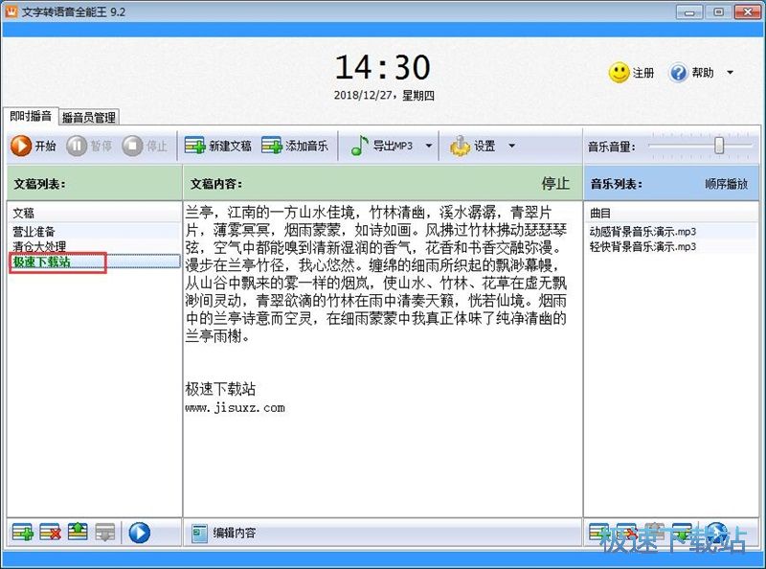Select 轻快背景音乐演示.mp3 in music list
Viewport: 766px width, 569px height.
[670, 246]
